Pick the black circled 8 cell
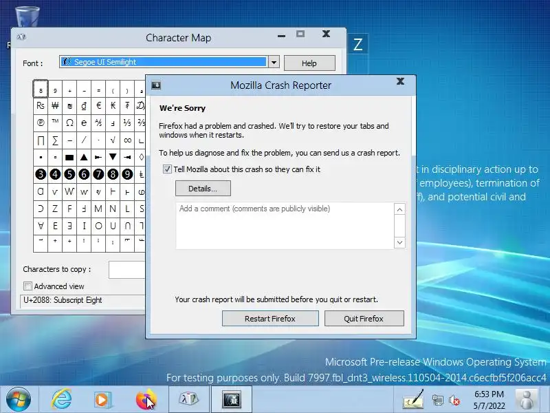 (113, 174)
